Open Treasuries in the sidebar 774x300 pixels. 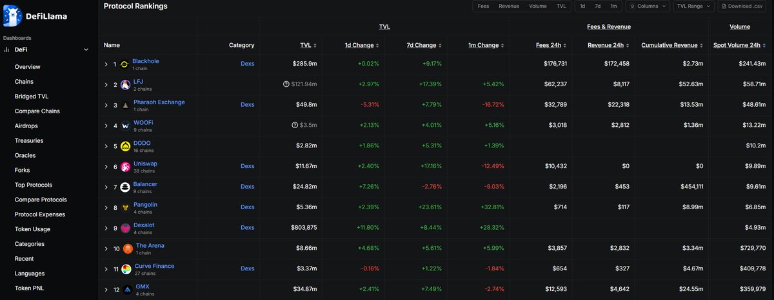coord(29,141)
